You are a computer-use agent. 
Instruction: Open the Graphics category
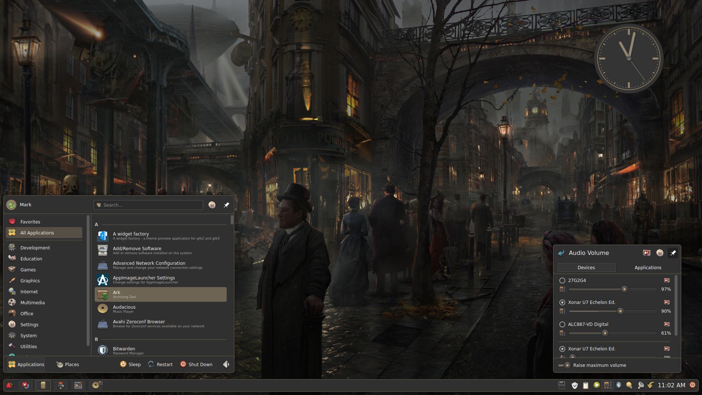(44, 281)
